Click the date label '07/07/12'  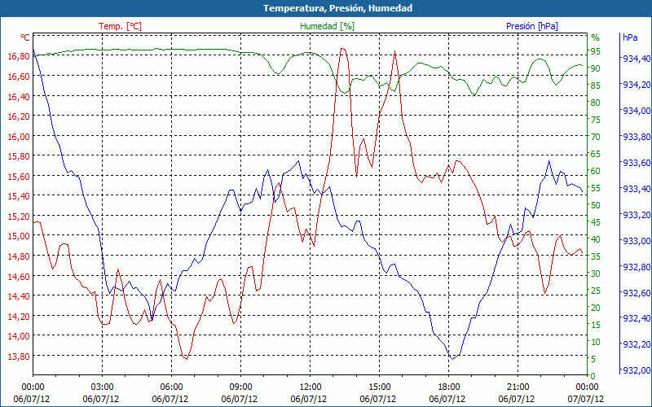[x=586, y=400]
